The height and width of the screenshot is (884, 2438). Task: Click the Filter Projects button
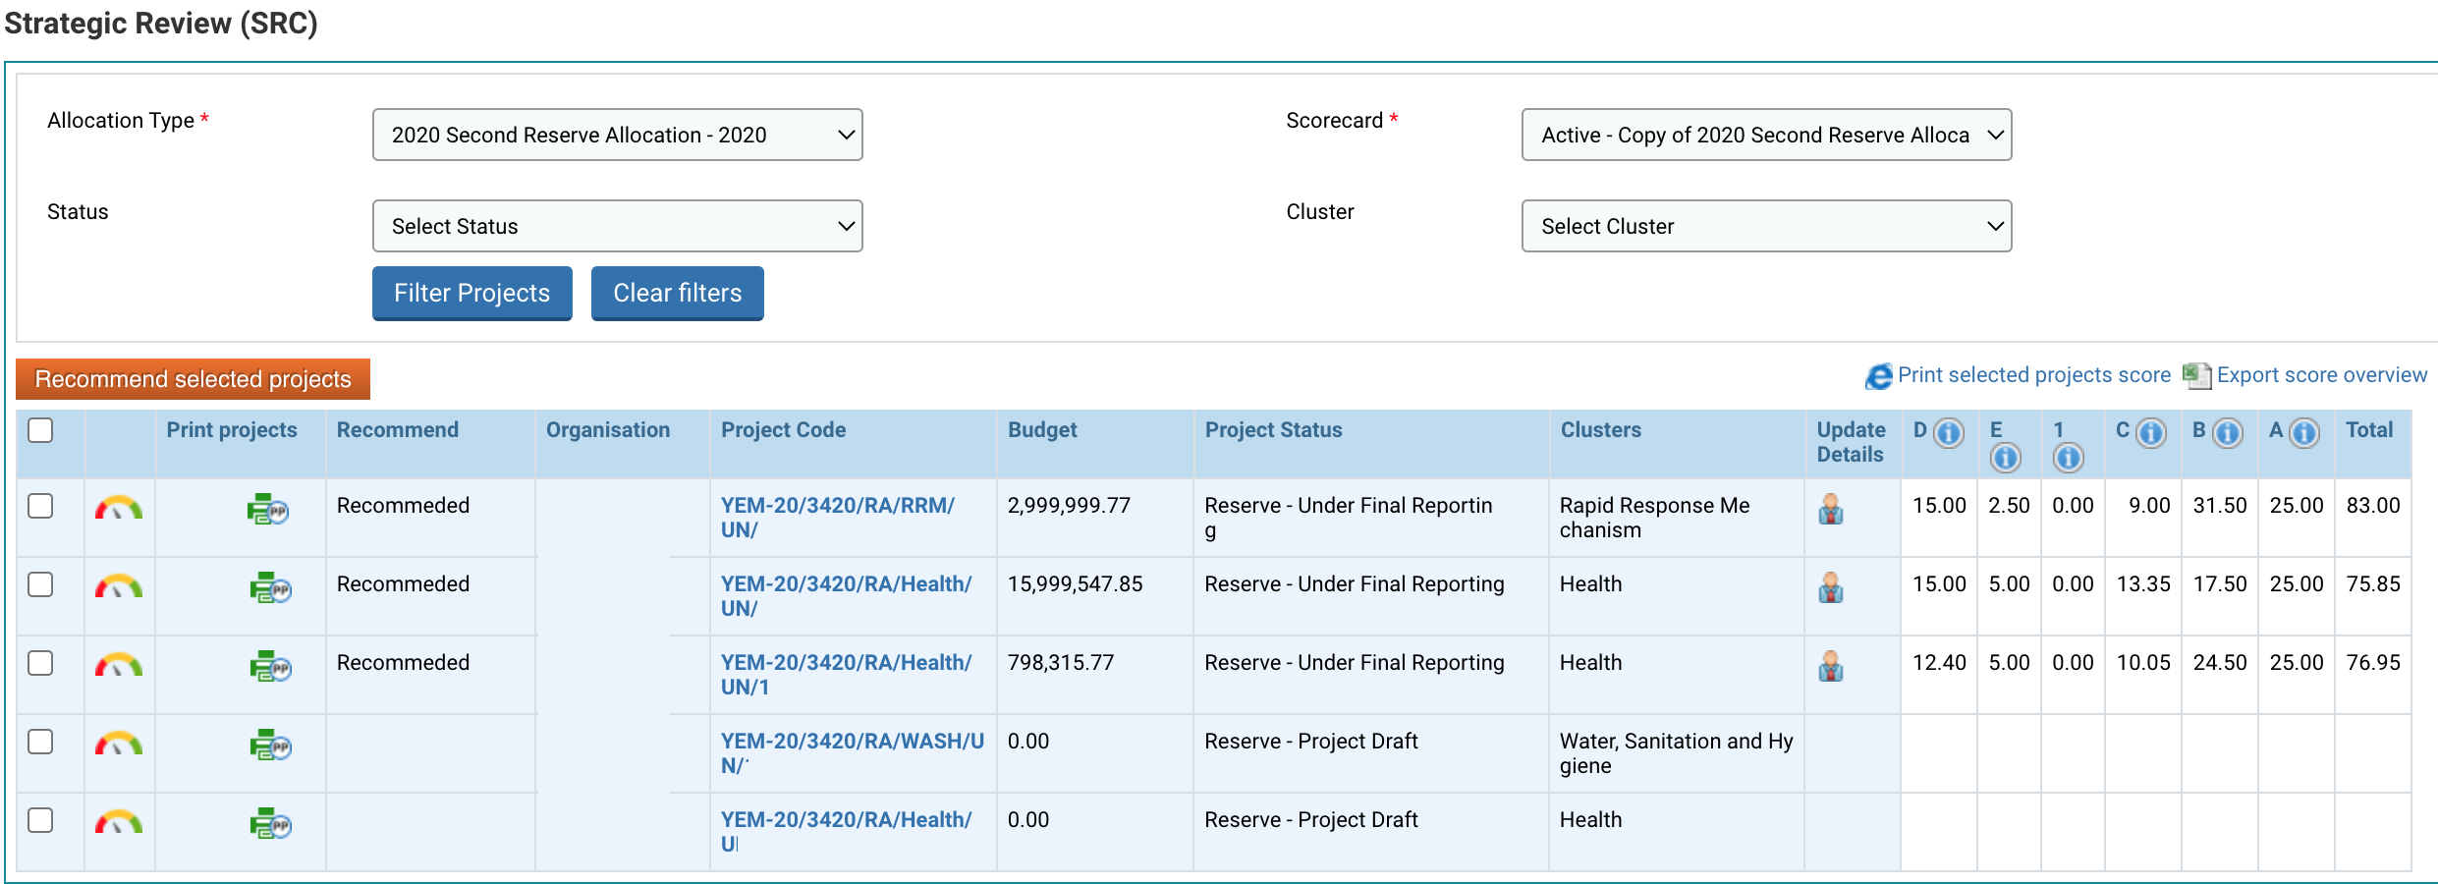pos(472,293)
